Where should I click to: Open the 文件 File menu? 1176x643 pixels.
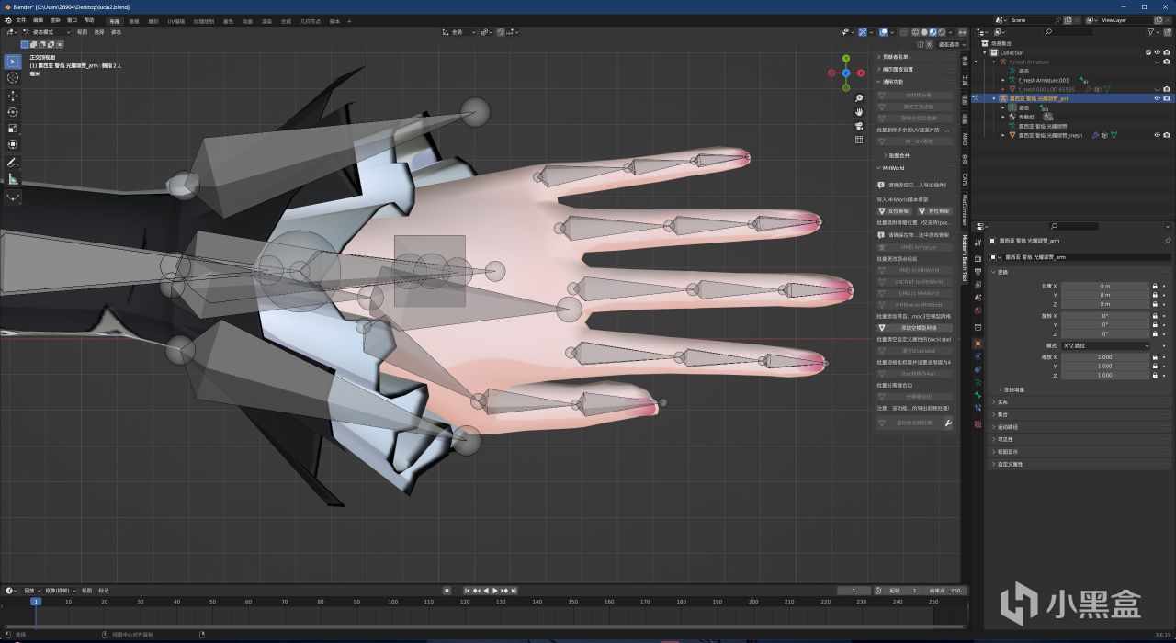tap(21, 20)
